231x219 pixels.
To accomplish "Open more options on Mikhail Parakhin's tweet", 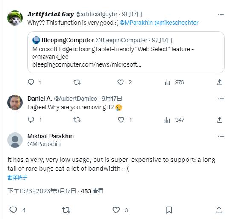I will tap(221, 136).
